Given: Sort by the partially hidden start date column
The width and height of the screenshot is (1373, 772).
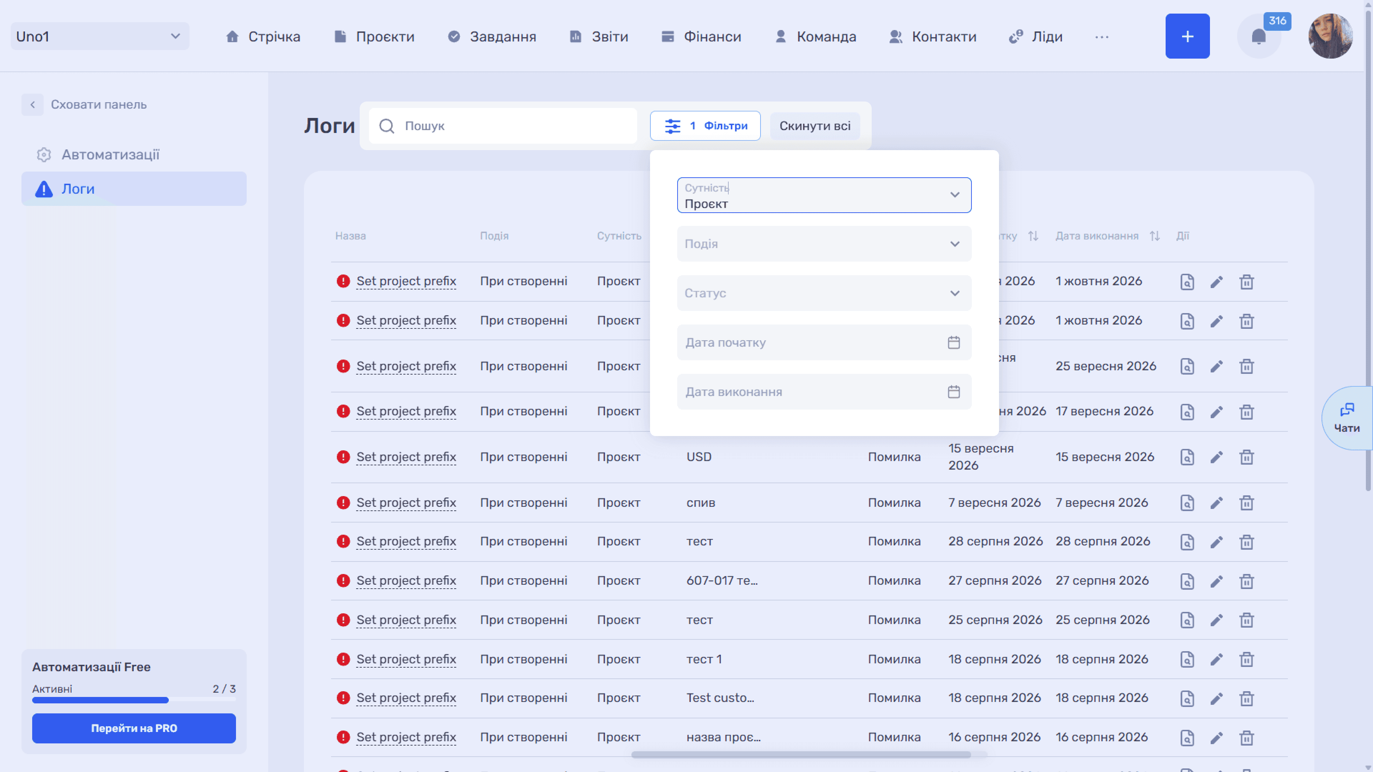Looking at the screenshot, I should [x=1033, y=236].
